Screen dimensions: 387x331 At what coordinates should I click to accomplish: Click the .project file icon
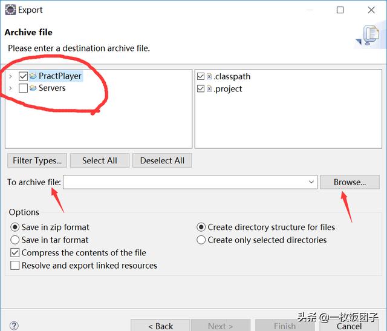(209, 89)
